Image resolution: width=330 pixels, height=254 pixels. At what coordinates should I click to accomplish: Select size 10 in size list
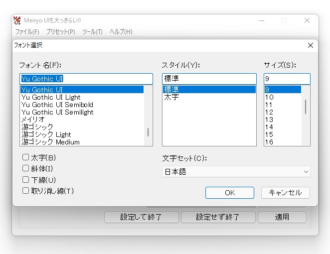pos(283,97)
